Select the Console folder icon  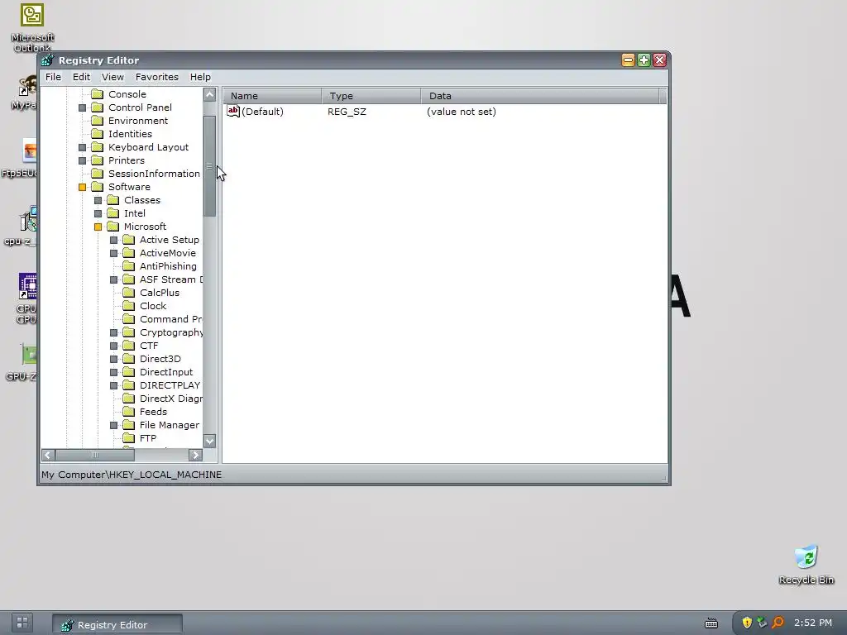click(98, 94)
